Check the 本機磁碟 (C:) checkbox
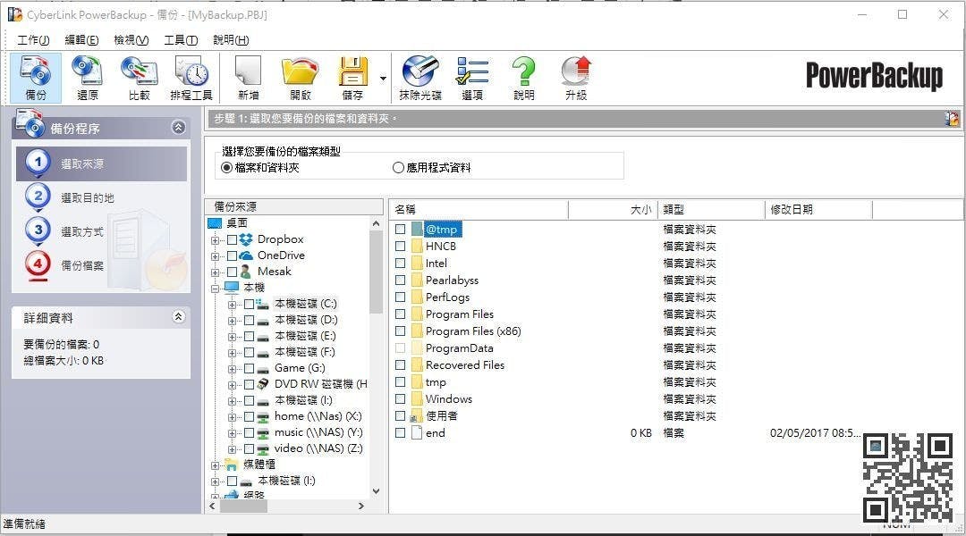966x536 pixels. [x=249, y=304]
